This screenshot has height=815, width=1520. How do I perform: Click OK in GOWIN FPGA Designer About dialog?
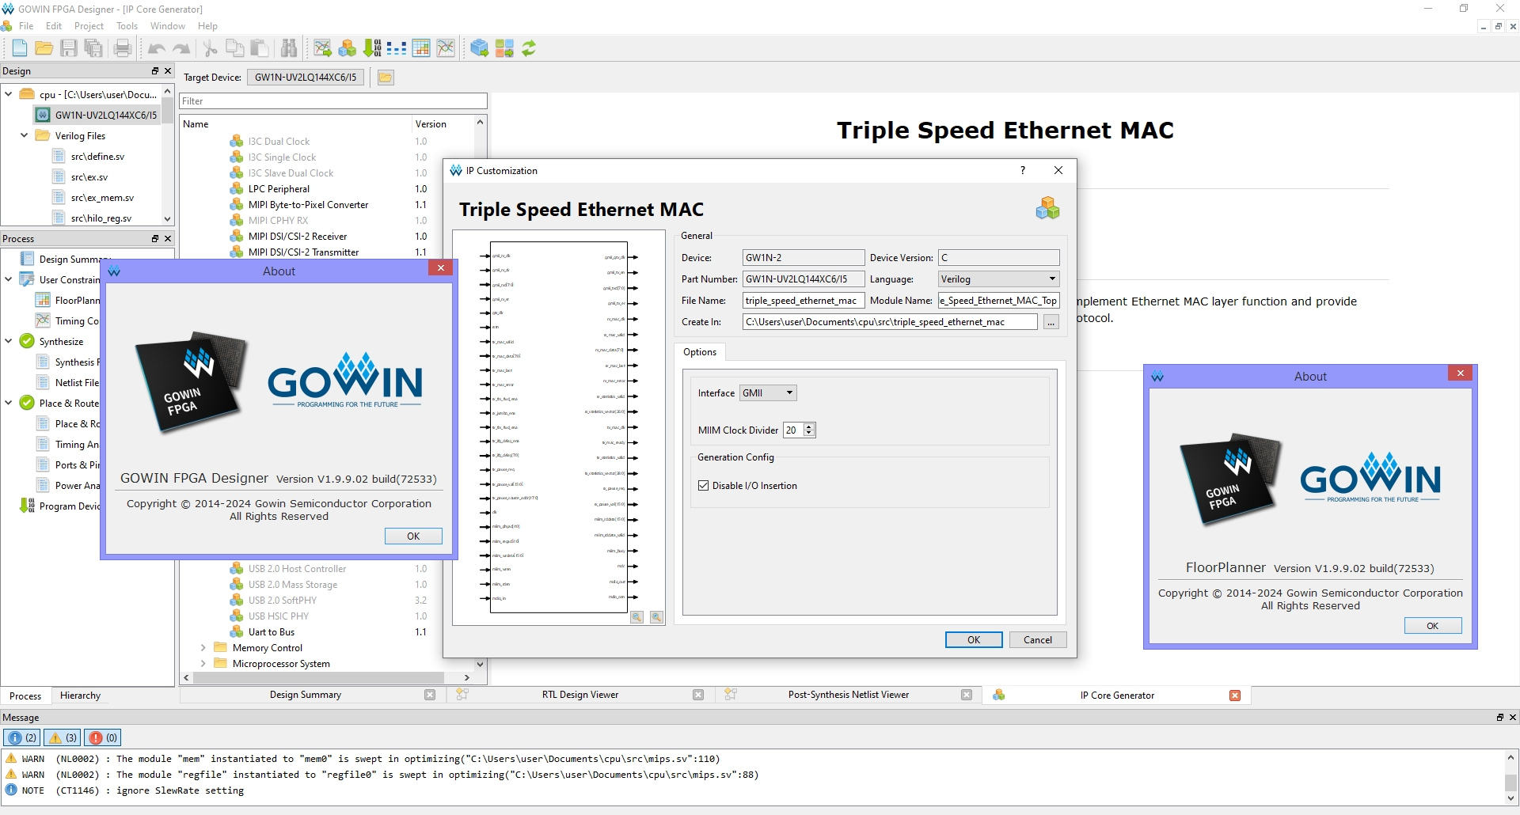pos(413,536)
